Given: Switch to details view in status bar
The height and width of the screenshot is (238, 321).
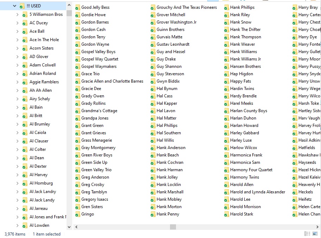Looking at the screenshot, I should tap(307, 234).
